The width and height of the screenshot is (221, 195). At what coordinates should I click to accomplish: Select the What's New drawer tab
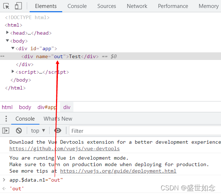point(58,119)
